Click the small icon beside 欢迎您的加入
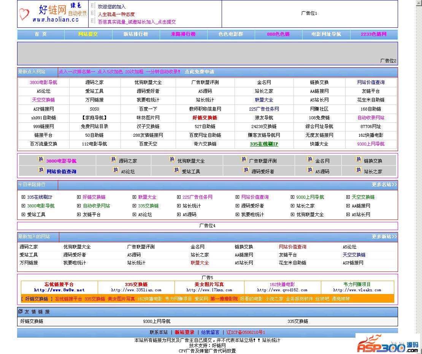This screenshot has height=354, width=422. point(92,6)
